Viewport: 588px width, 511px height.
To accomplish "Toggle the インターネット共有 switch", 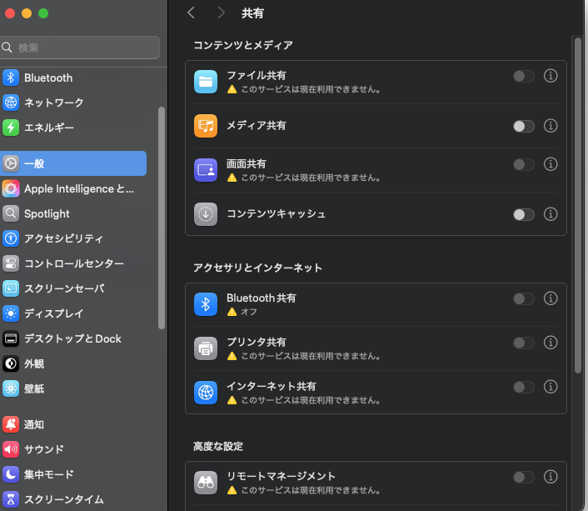I will point(524,387).
